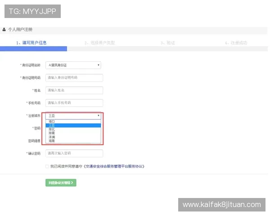This screenshot has height=216, width=270.
Task: Pick 琼北 in the city list
Action: pos(73,129)
